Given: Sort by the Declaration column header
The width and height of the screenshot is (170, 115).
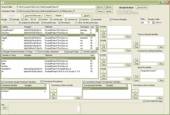Looking at the screenshot, I should 85,27.
